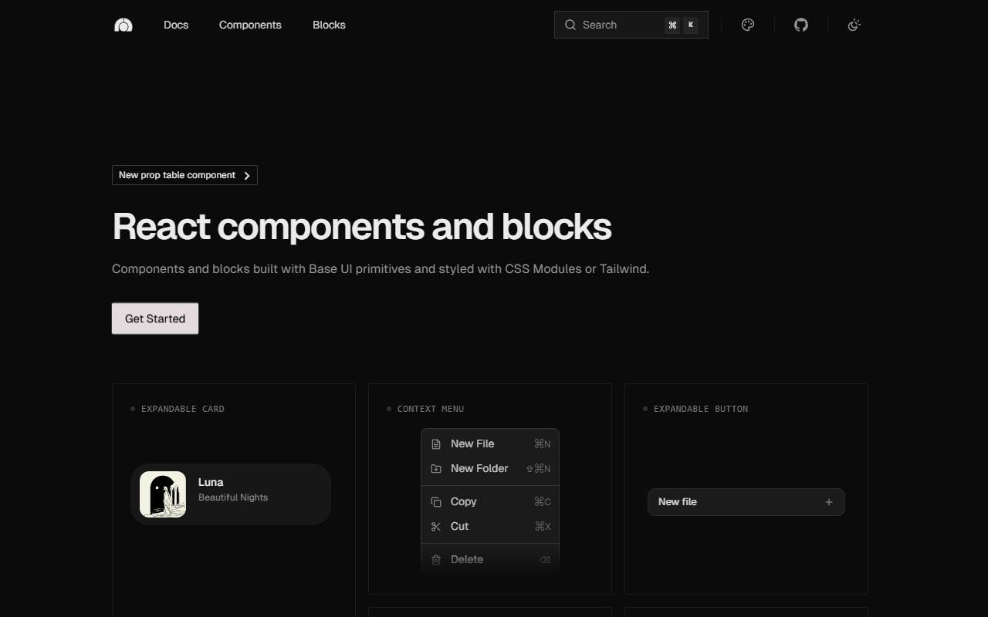Click the ⇧⌘N shortcut label

(x=539, y=469)
